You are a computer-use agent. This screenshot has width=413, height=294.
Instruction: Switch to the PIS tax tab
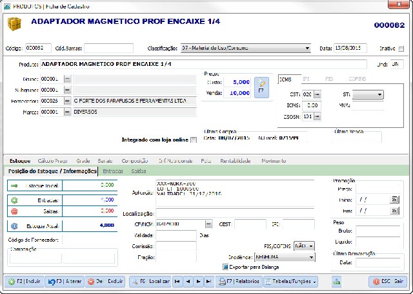[329, 79]
